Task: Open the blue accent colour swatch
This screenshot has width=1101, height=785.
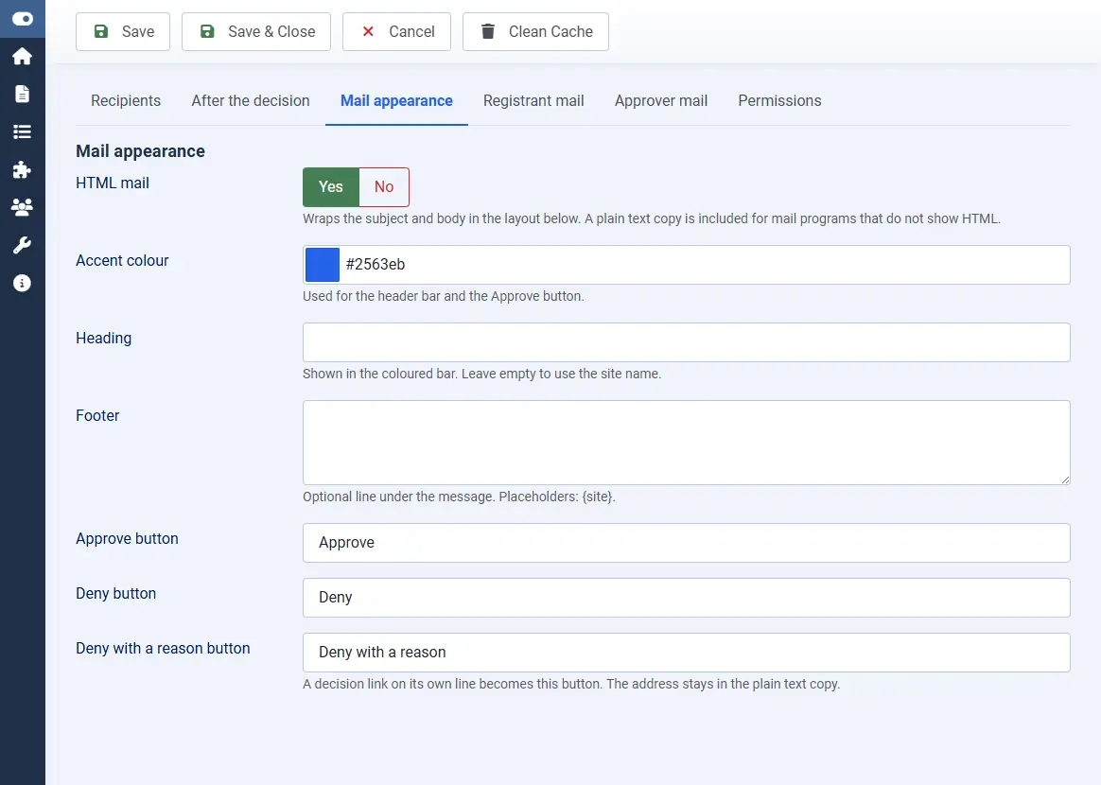Action: click(x=323, y=265)
